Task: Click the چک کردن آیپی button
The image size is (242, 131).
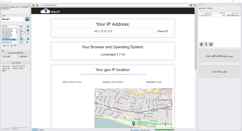Action: 16,63
